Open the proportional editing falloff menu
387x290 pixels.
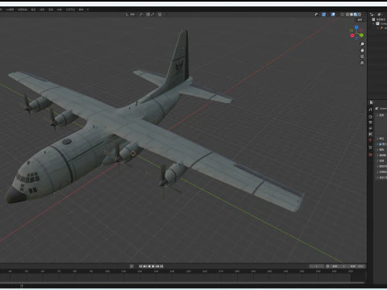164,14
